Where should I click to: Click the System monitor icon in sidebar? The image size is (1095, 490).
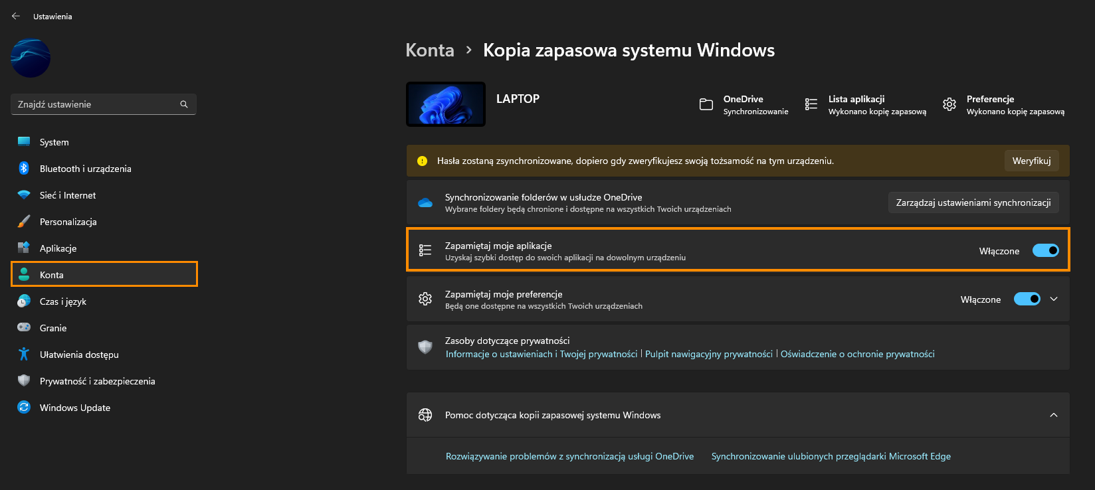point(24,141)
